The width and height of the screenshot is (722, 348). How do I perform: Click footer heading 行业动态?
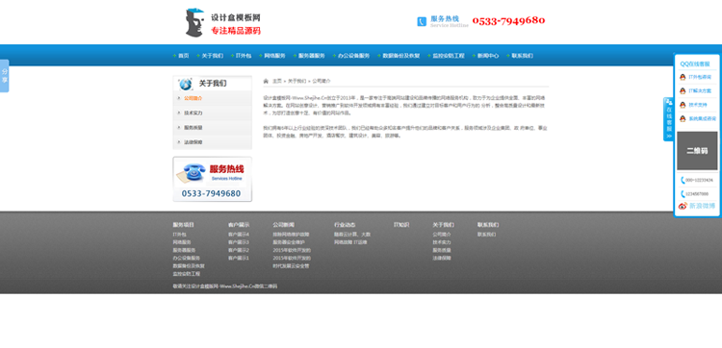[x=345, y=225]
